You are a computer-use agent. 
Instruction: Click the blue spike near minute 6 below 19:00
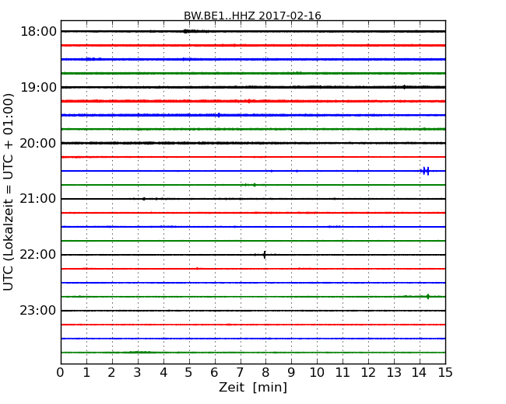click(x=219, y=115)
